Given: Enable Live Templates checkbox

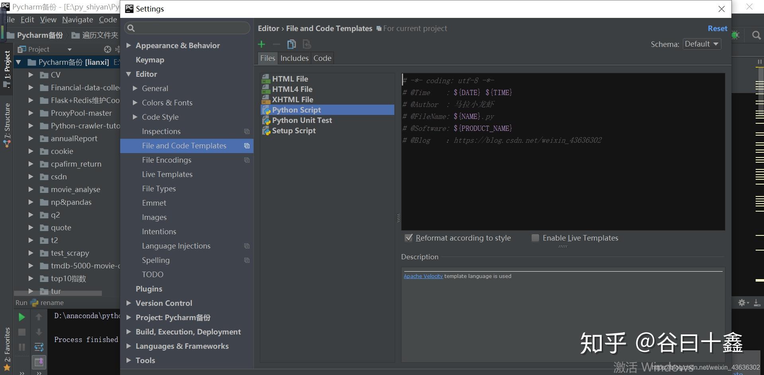Looking at the screenshot, I should 535,238.
